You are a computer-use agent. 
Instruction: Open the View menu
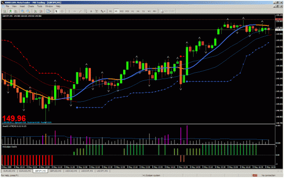click(14, 6)
